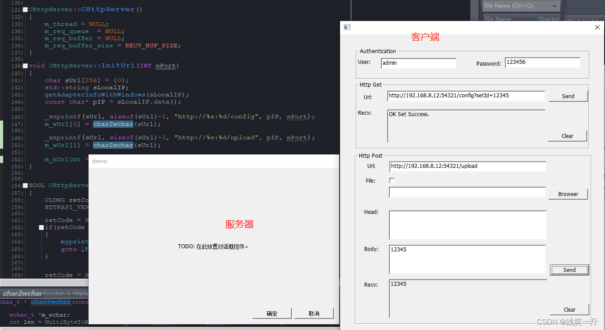This screenshot has height=330, width=605.
Task: Collapse the if(retCode block fold marker
Action: [42, 227]
